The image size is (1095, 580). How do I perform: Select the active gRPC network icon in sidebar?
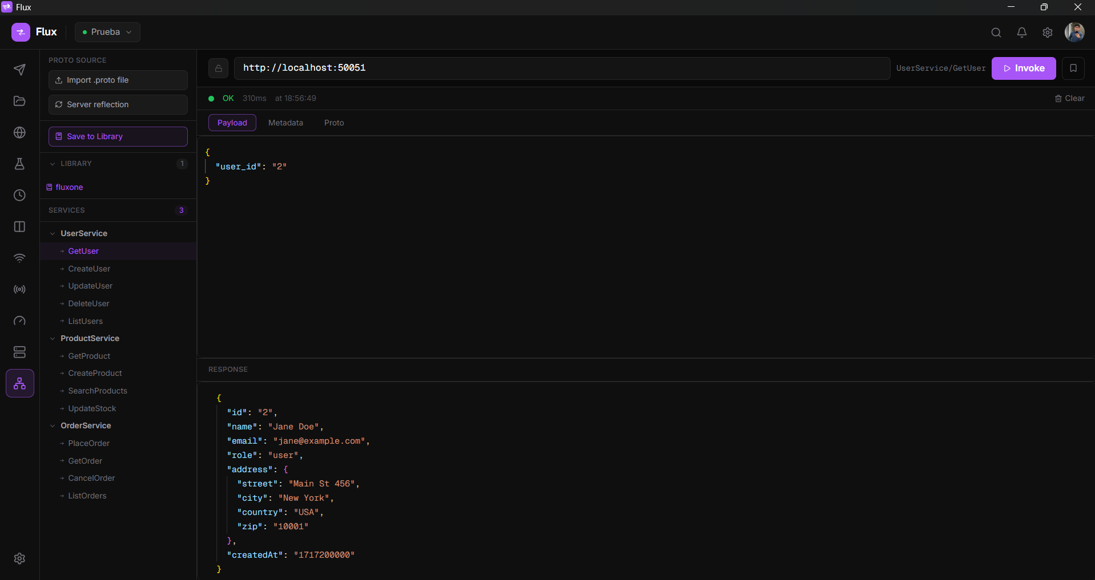20,383
